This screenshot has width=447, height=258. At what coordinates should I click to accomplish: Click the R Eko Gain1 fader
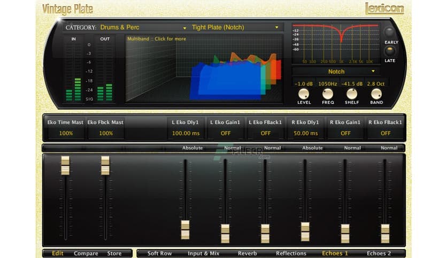click(x=345, y=233)
